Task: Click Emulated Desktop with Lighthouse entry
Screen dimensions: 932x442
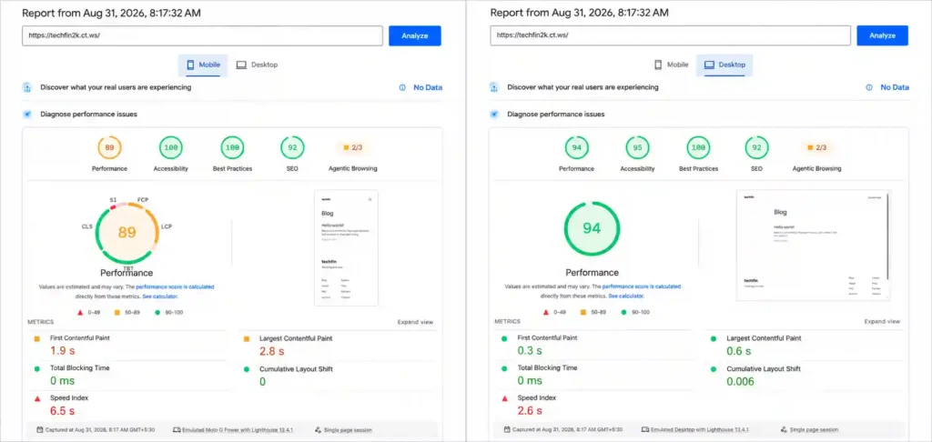Action: 694,429
